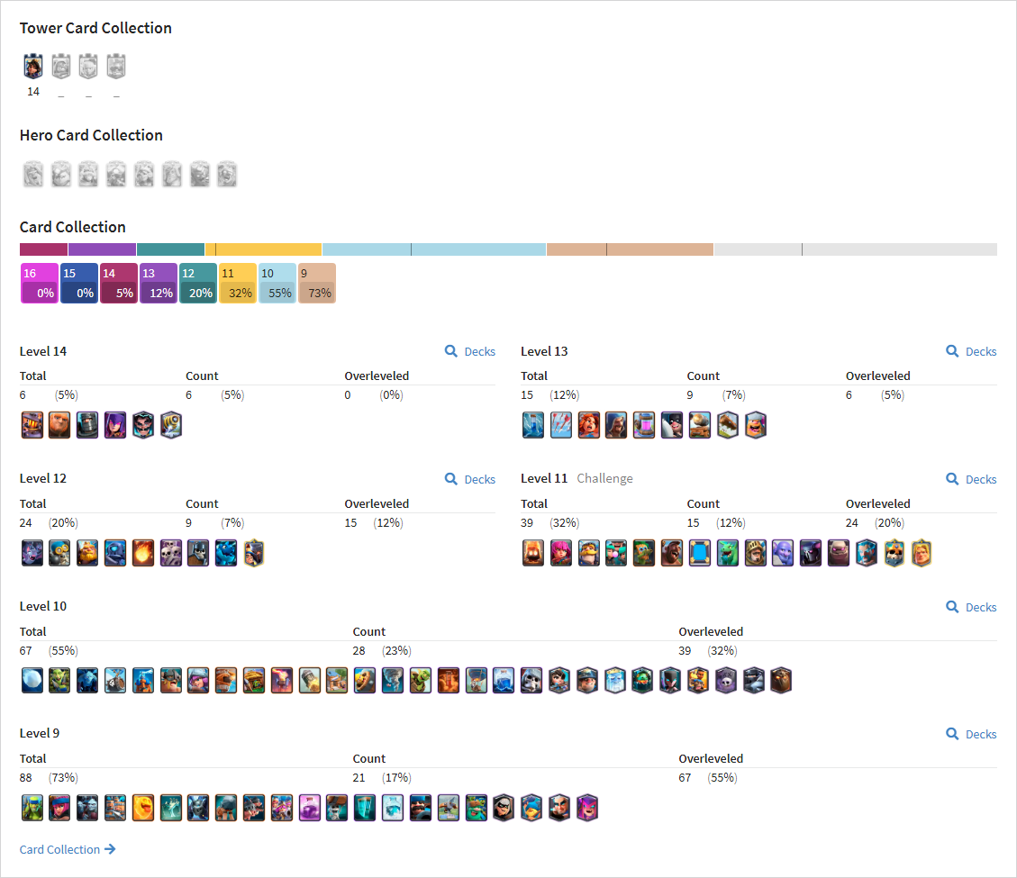Click first locked hero card placeholder
Image resolution: width=1017 pixels, height=878 pixels.
33,175
